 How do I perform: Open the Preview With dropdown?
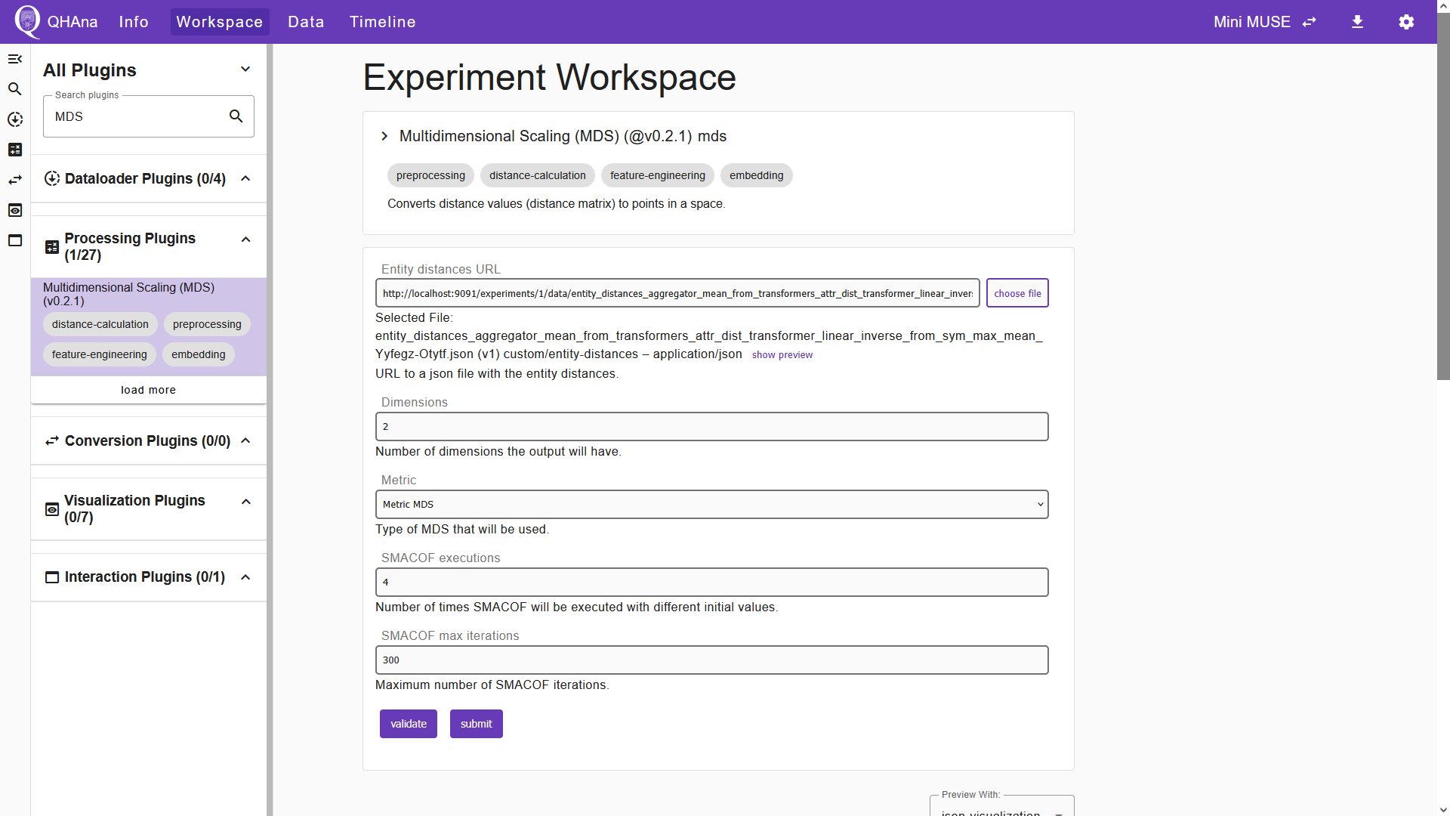tap(1001, 807)
